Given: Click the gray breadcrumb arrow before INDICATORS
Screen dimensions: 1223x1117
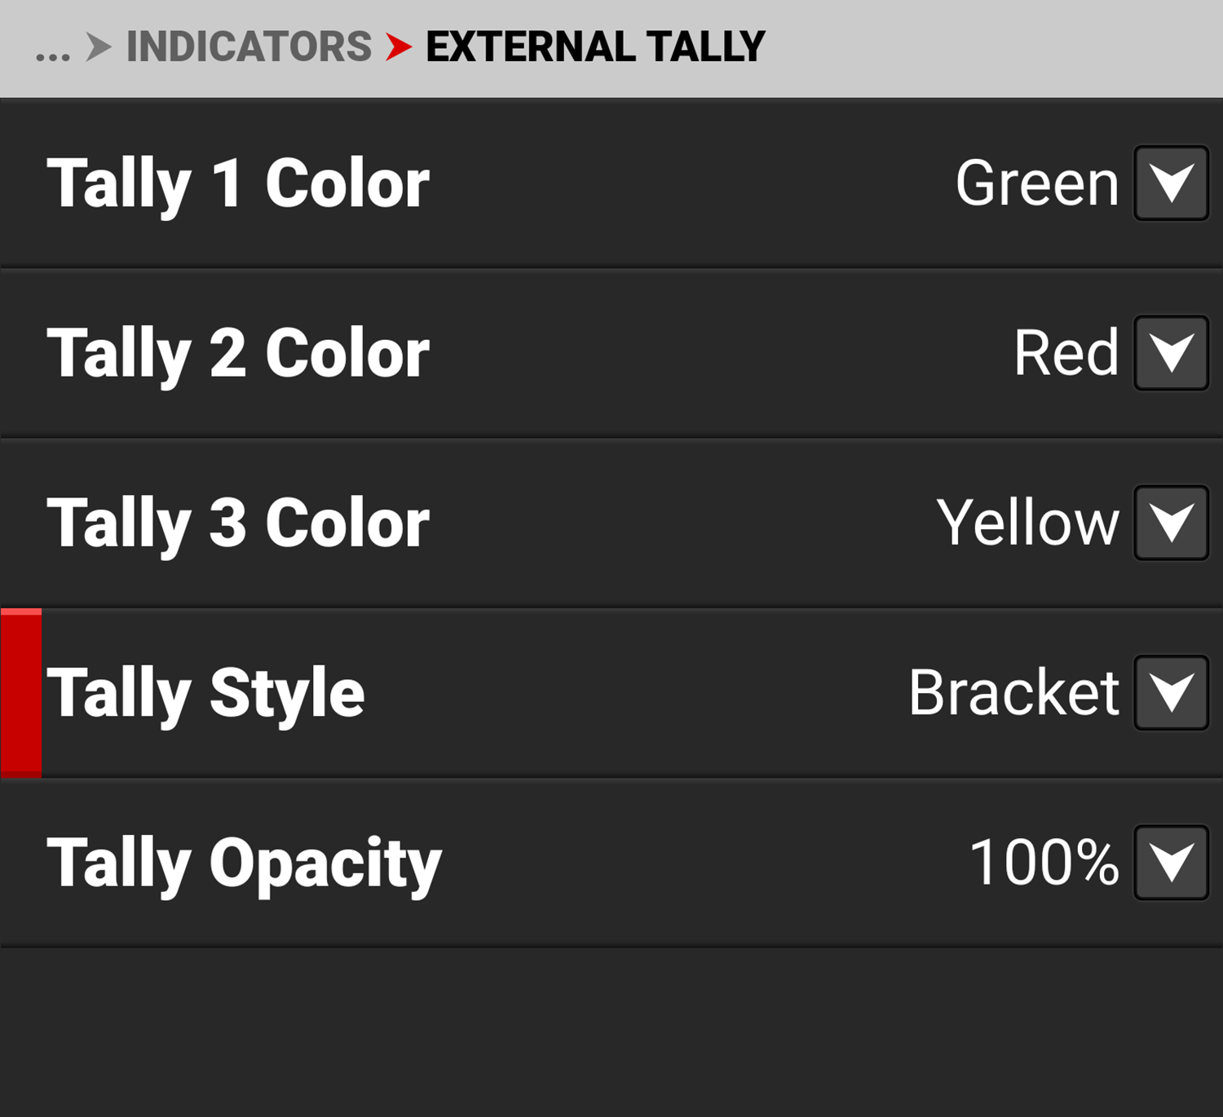Looking at the screenshot, I should click(99, 47).
